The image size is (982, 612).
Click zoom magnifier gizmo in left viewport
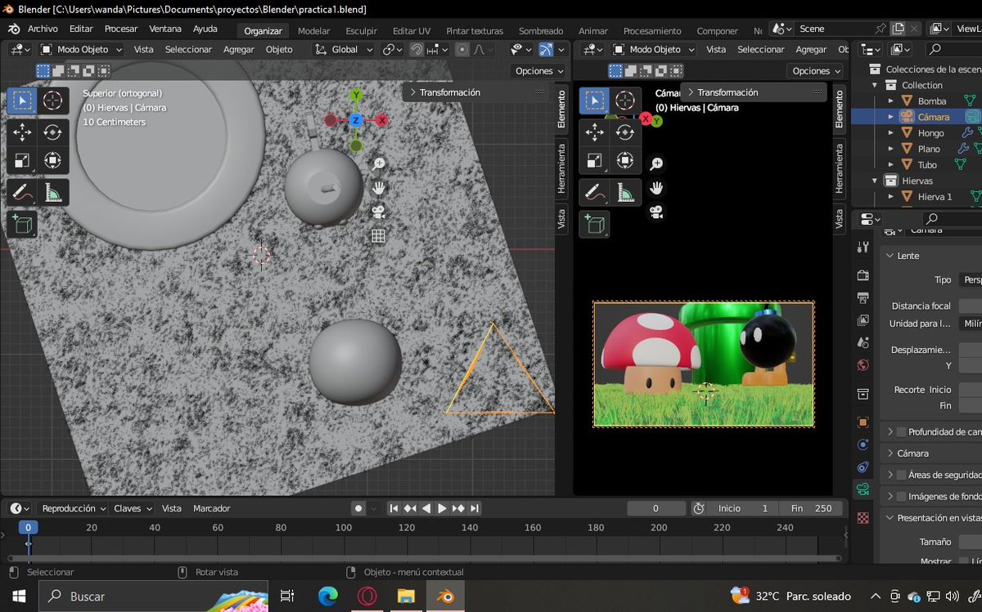(378, 164)
